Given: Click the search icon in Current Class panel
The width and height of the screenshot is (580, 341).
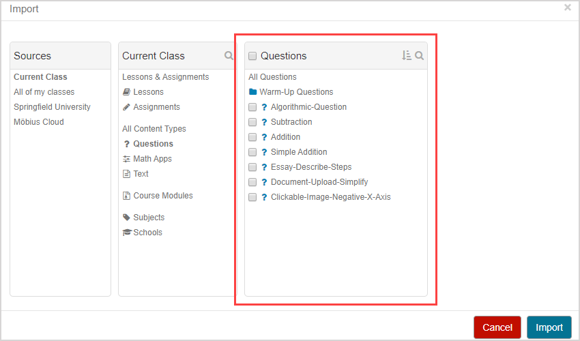Looking at the screenshot, I should (x=229, y=56).
